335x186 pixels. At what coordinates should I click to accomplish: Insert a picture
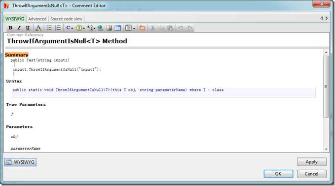(109, 28)
